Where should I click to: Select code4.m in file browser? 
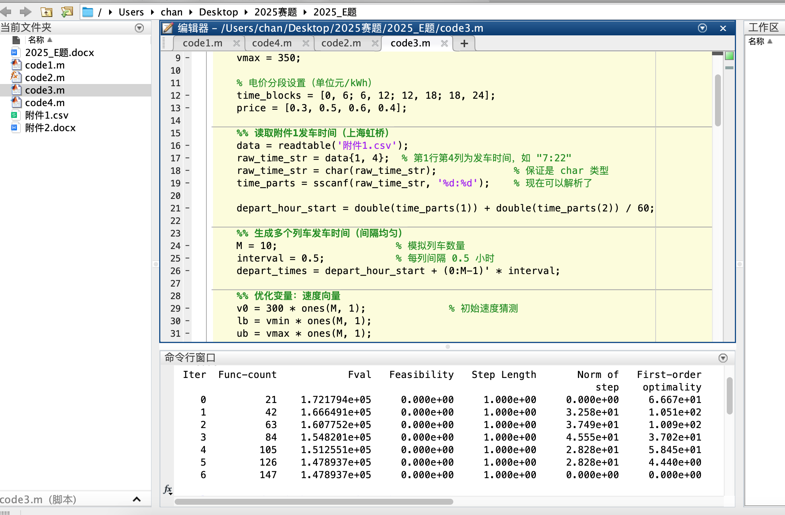point(45,103)
